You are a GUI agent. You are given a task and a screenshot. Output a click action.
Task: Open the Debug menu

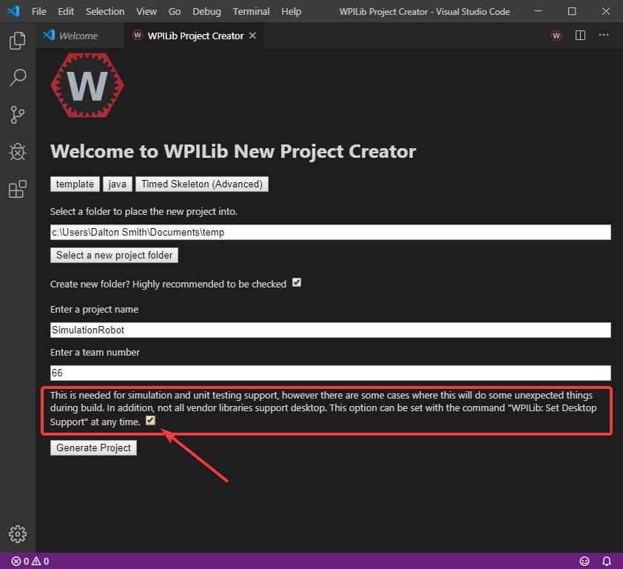click(x=206, y=11)
